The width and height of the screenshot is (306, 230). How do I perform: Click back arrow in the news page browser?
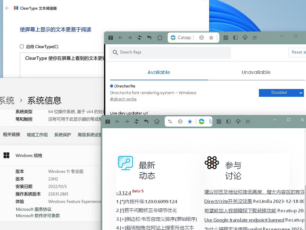click(x=117, y=122)
